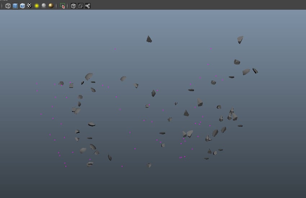306x198 pixels.
Task: Toggle X-Ray Joints icon
Action: 87,6
